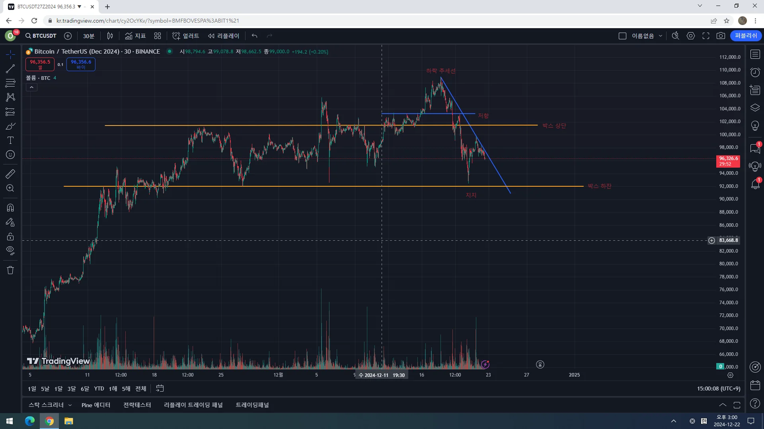Open the ruler measure tool

tap(10, 174)
